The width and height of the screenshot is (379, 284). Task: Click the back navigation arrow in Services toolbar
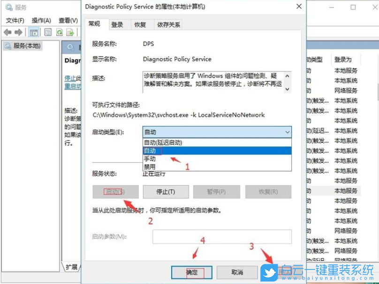pyautogui.click(x=7, y=32)
